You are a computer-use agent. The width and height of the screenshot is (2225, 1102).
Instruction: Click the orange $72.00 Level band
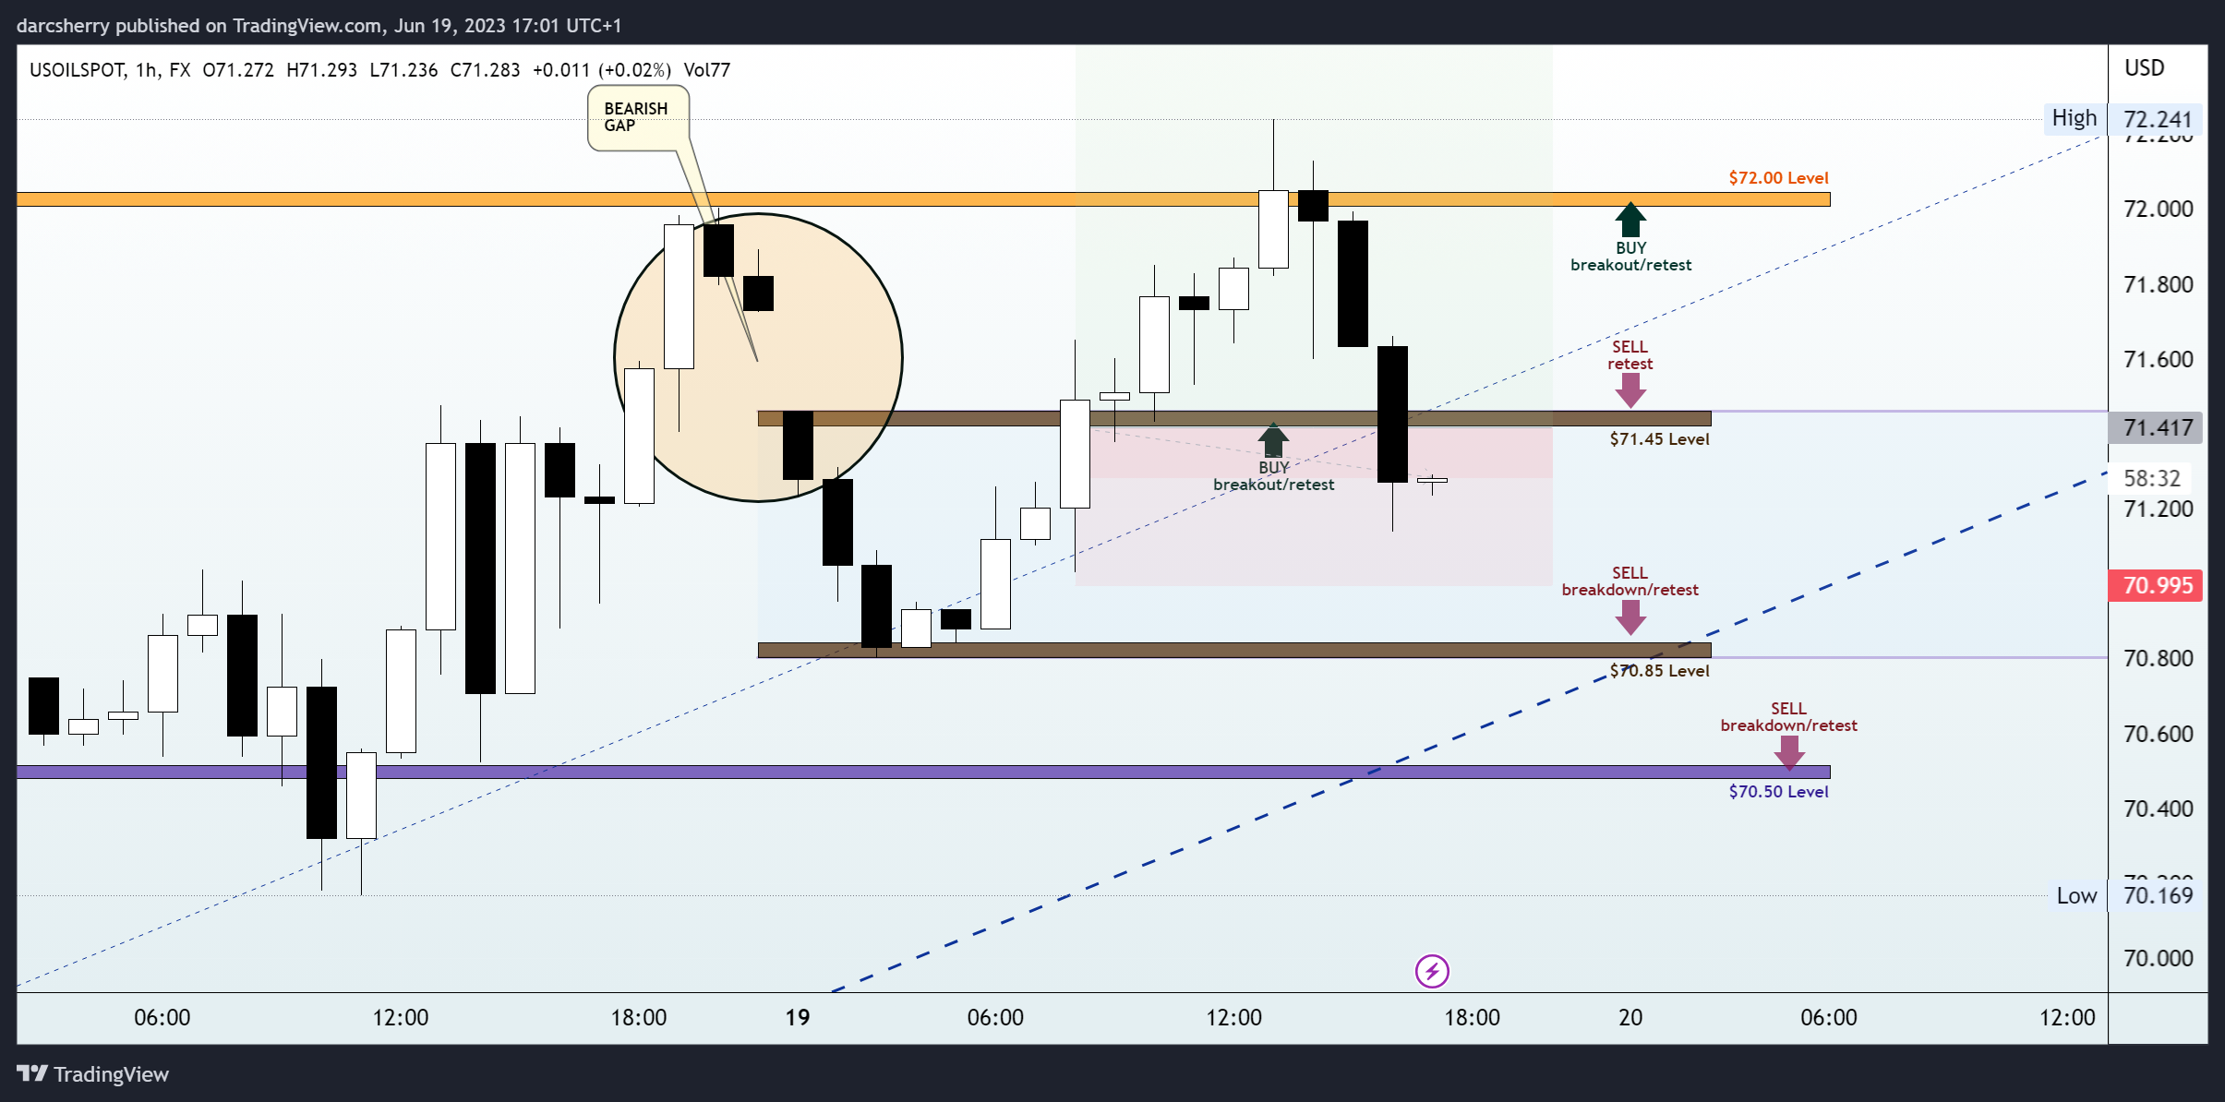click(923, 199)
